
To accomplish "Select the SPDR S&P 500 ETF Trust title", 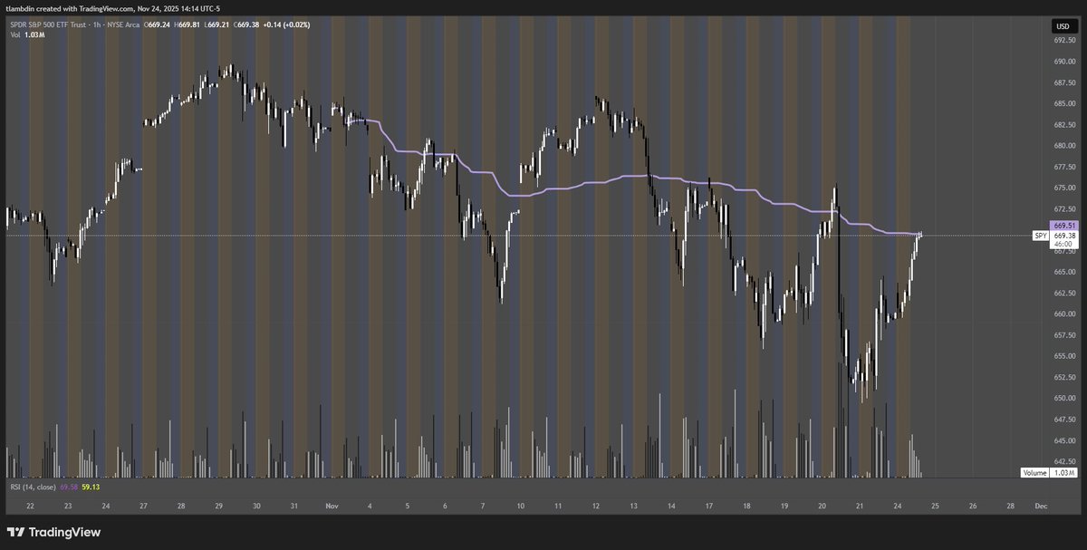I will point(50,25).
